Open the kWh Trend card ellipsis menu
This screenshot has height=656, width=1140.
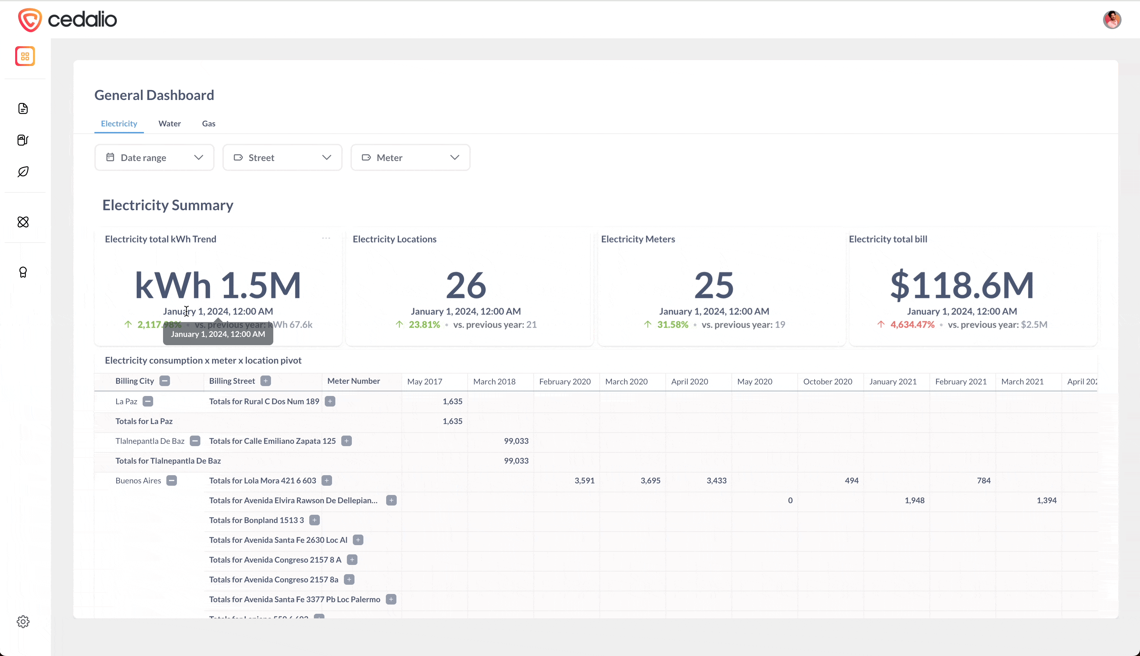coord(326,238)
